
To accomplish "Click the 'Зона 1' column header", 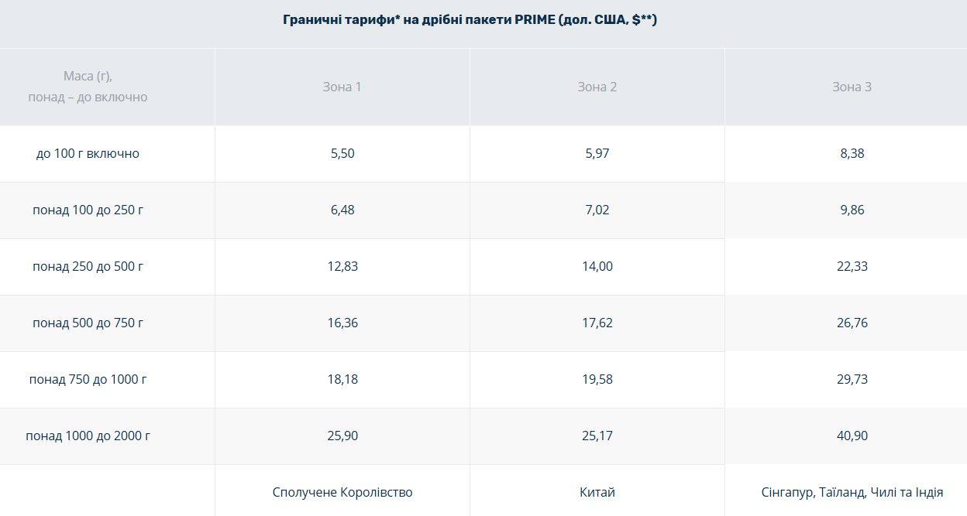I will point(342,87).
